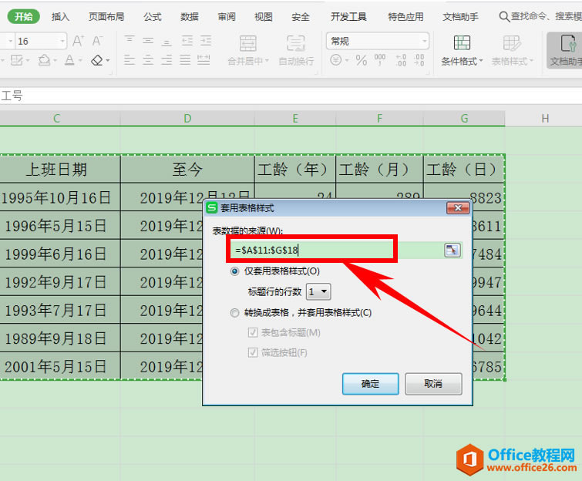Screen dimensions: 582x481
Task: Switch to the 数据 tab
Action: pyautogui.click(x=190, y=17)
